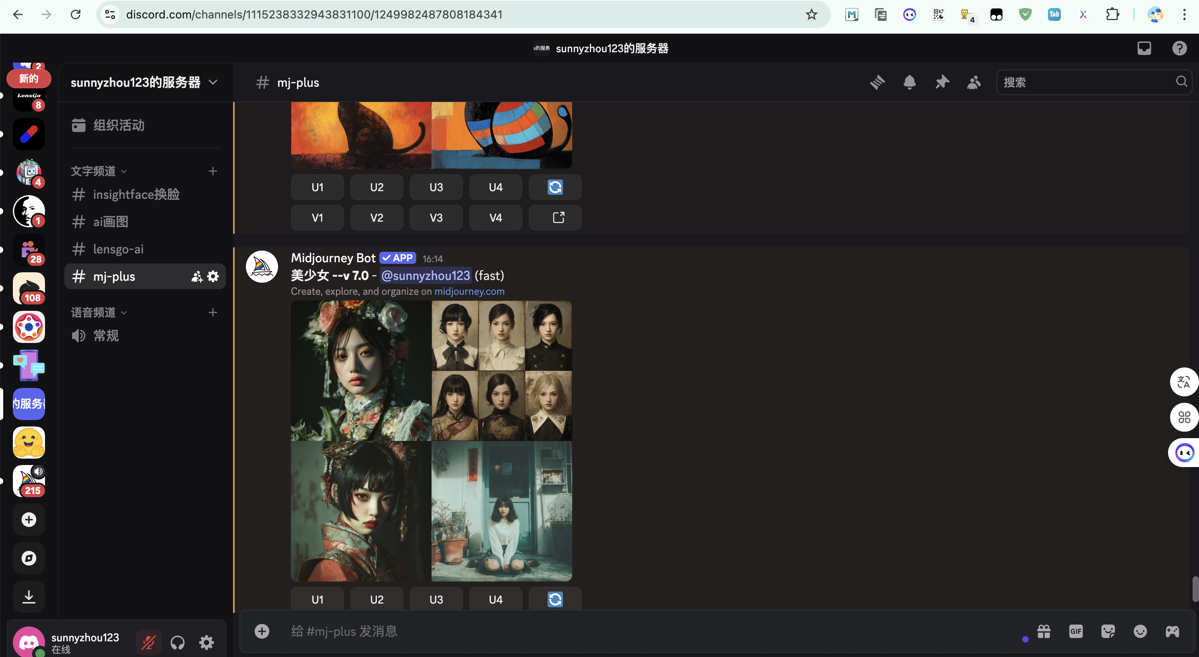
Task: Expand the sunnyzhou123 server dropdown menu
Action: pyautogui.click(x=144, y=82)
